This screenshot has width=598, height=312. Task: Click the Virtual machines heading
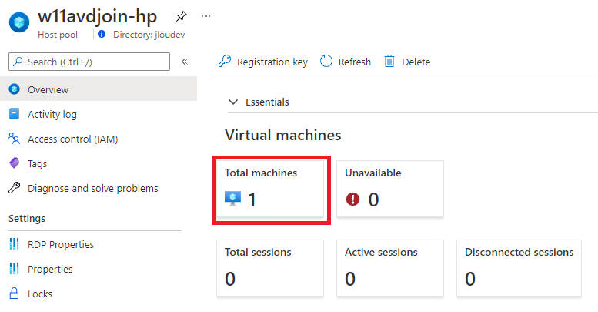tap(283, 135)
